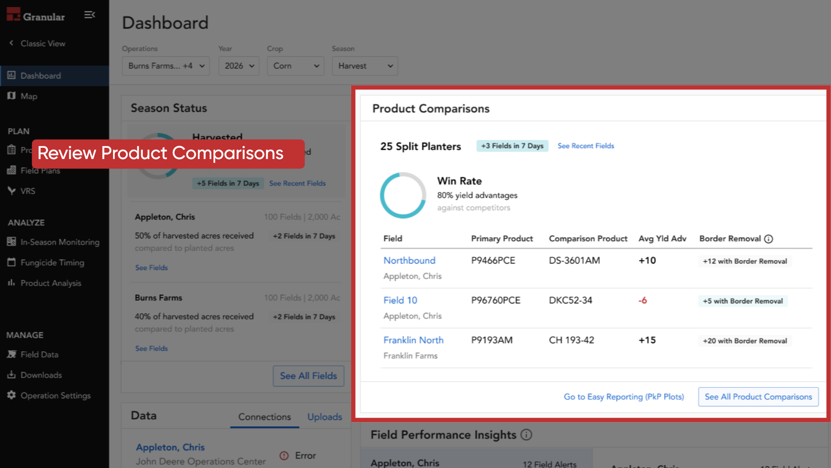Click the Error status icon
Image resolution: width=831 pixels, height=468 pixels.
(x=284, y=455)
